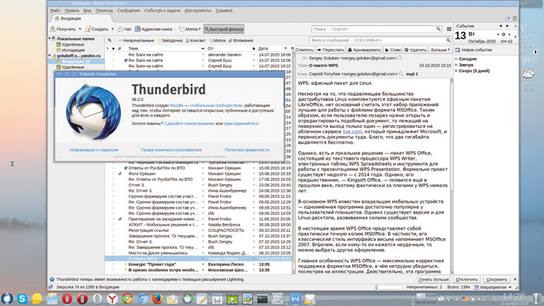Click the Получить (get mail) toolbar icon
The image size is (544, 306).
53,29
